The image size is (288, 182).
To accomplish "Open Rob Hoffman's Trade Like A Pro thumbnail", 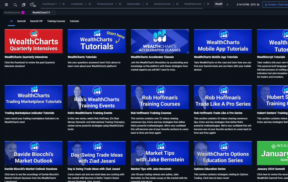I will [x=223, y=97].
